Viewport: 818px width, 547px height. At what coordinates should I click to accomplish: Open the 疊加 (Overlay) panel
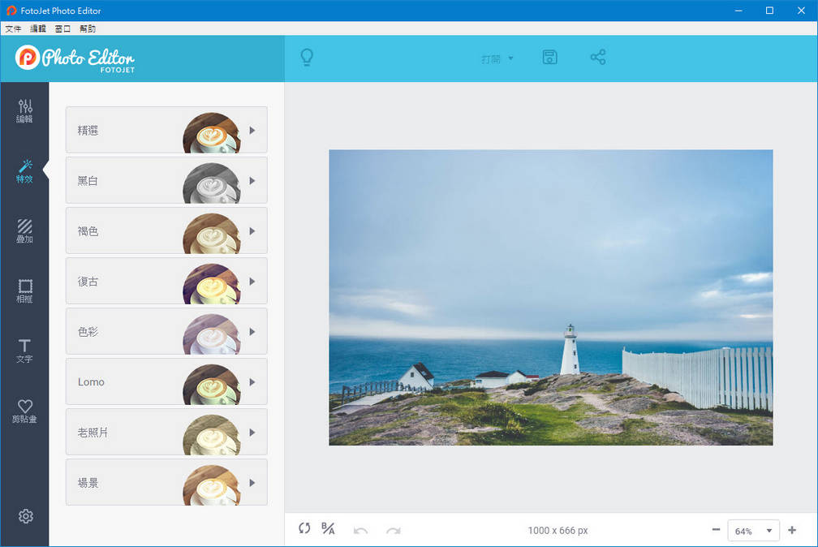pos(25,231)
